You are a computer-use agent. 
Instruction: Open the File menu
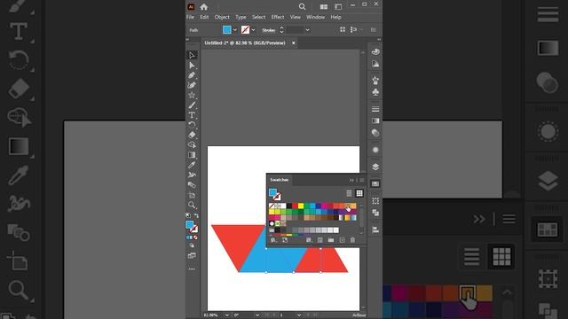click(190, 17)
